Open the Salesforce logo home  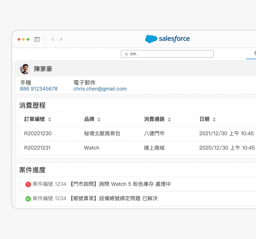point(167,39)
